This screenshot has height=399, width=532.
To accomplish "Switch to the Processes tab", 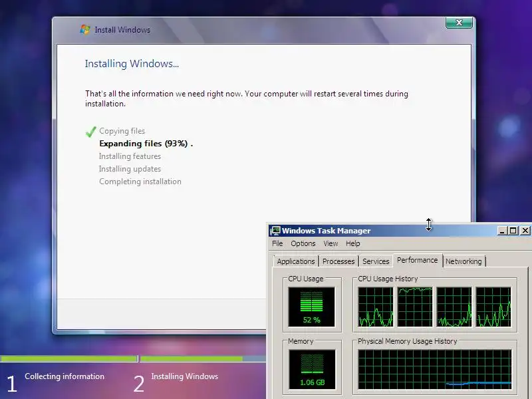I will pyautogui.click(x=338, y=261).
